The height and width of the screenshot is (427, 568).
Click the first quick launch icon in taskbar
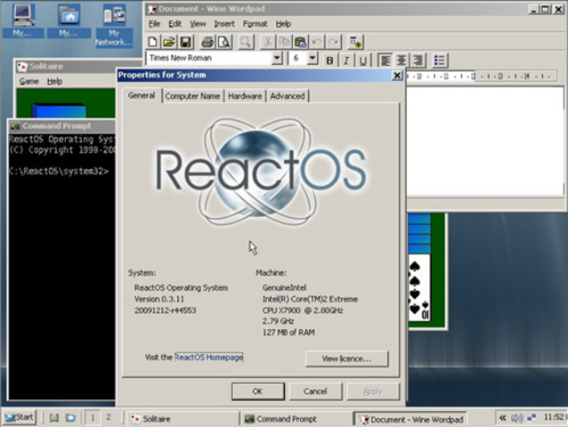(x=54, y=418)
